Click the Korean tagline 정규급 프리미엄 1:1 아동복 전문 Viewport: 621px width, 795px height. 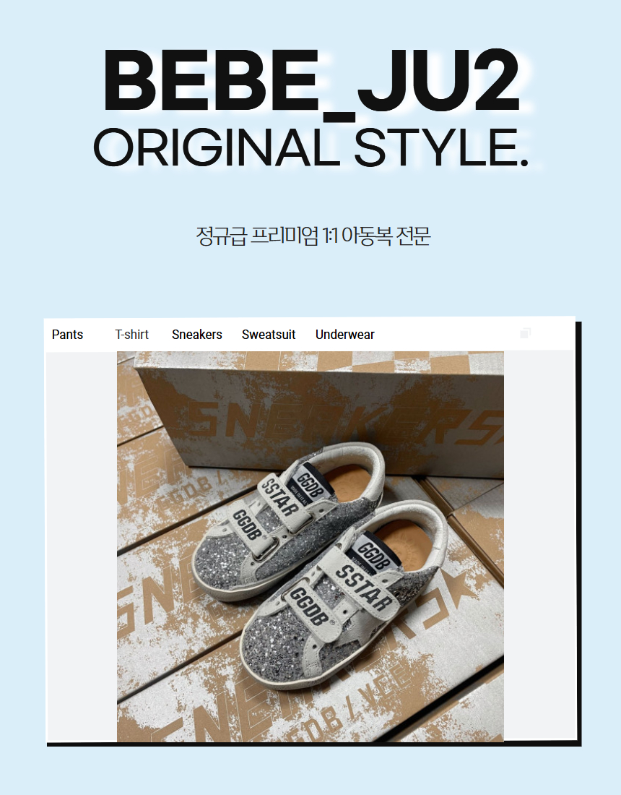(313, 236)
